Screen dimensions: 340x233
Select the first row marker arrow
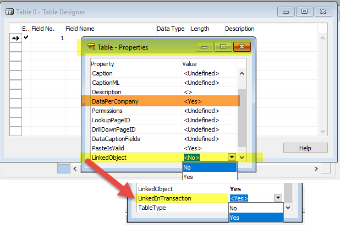15,39
